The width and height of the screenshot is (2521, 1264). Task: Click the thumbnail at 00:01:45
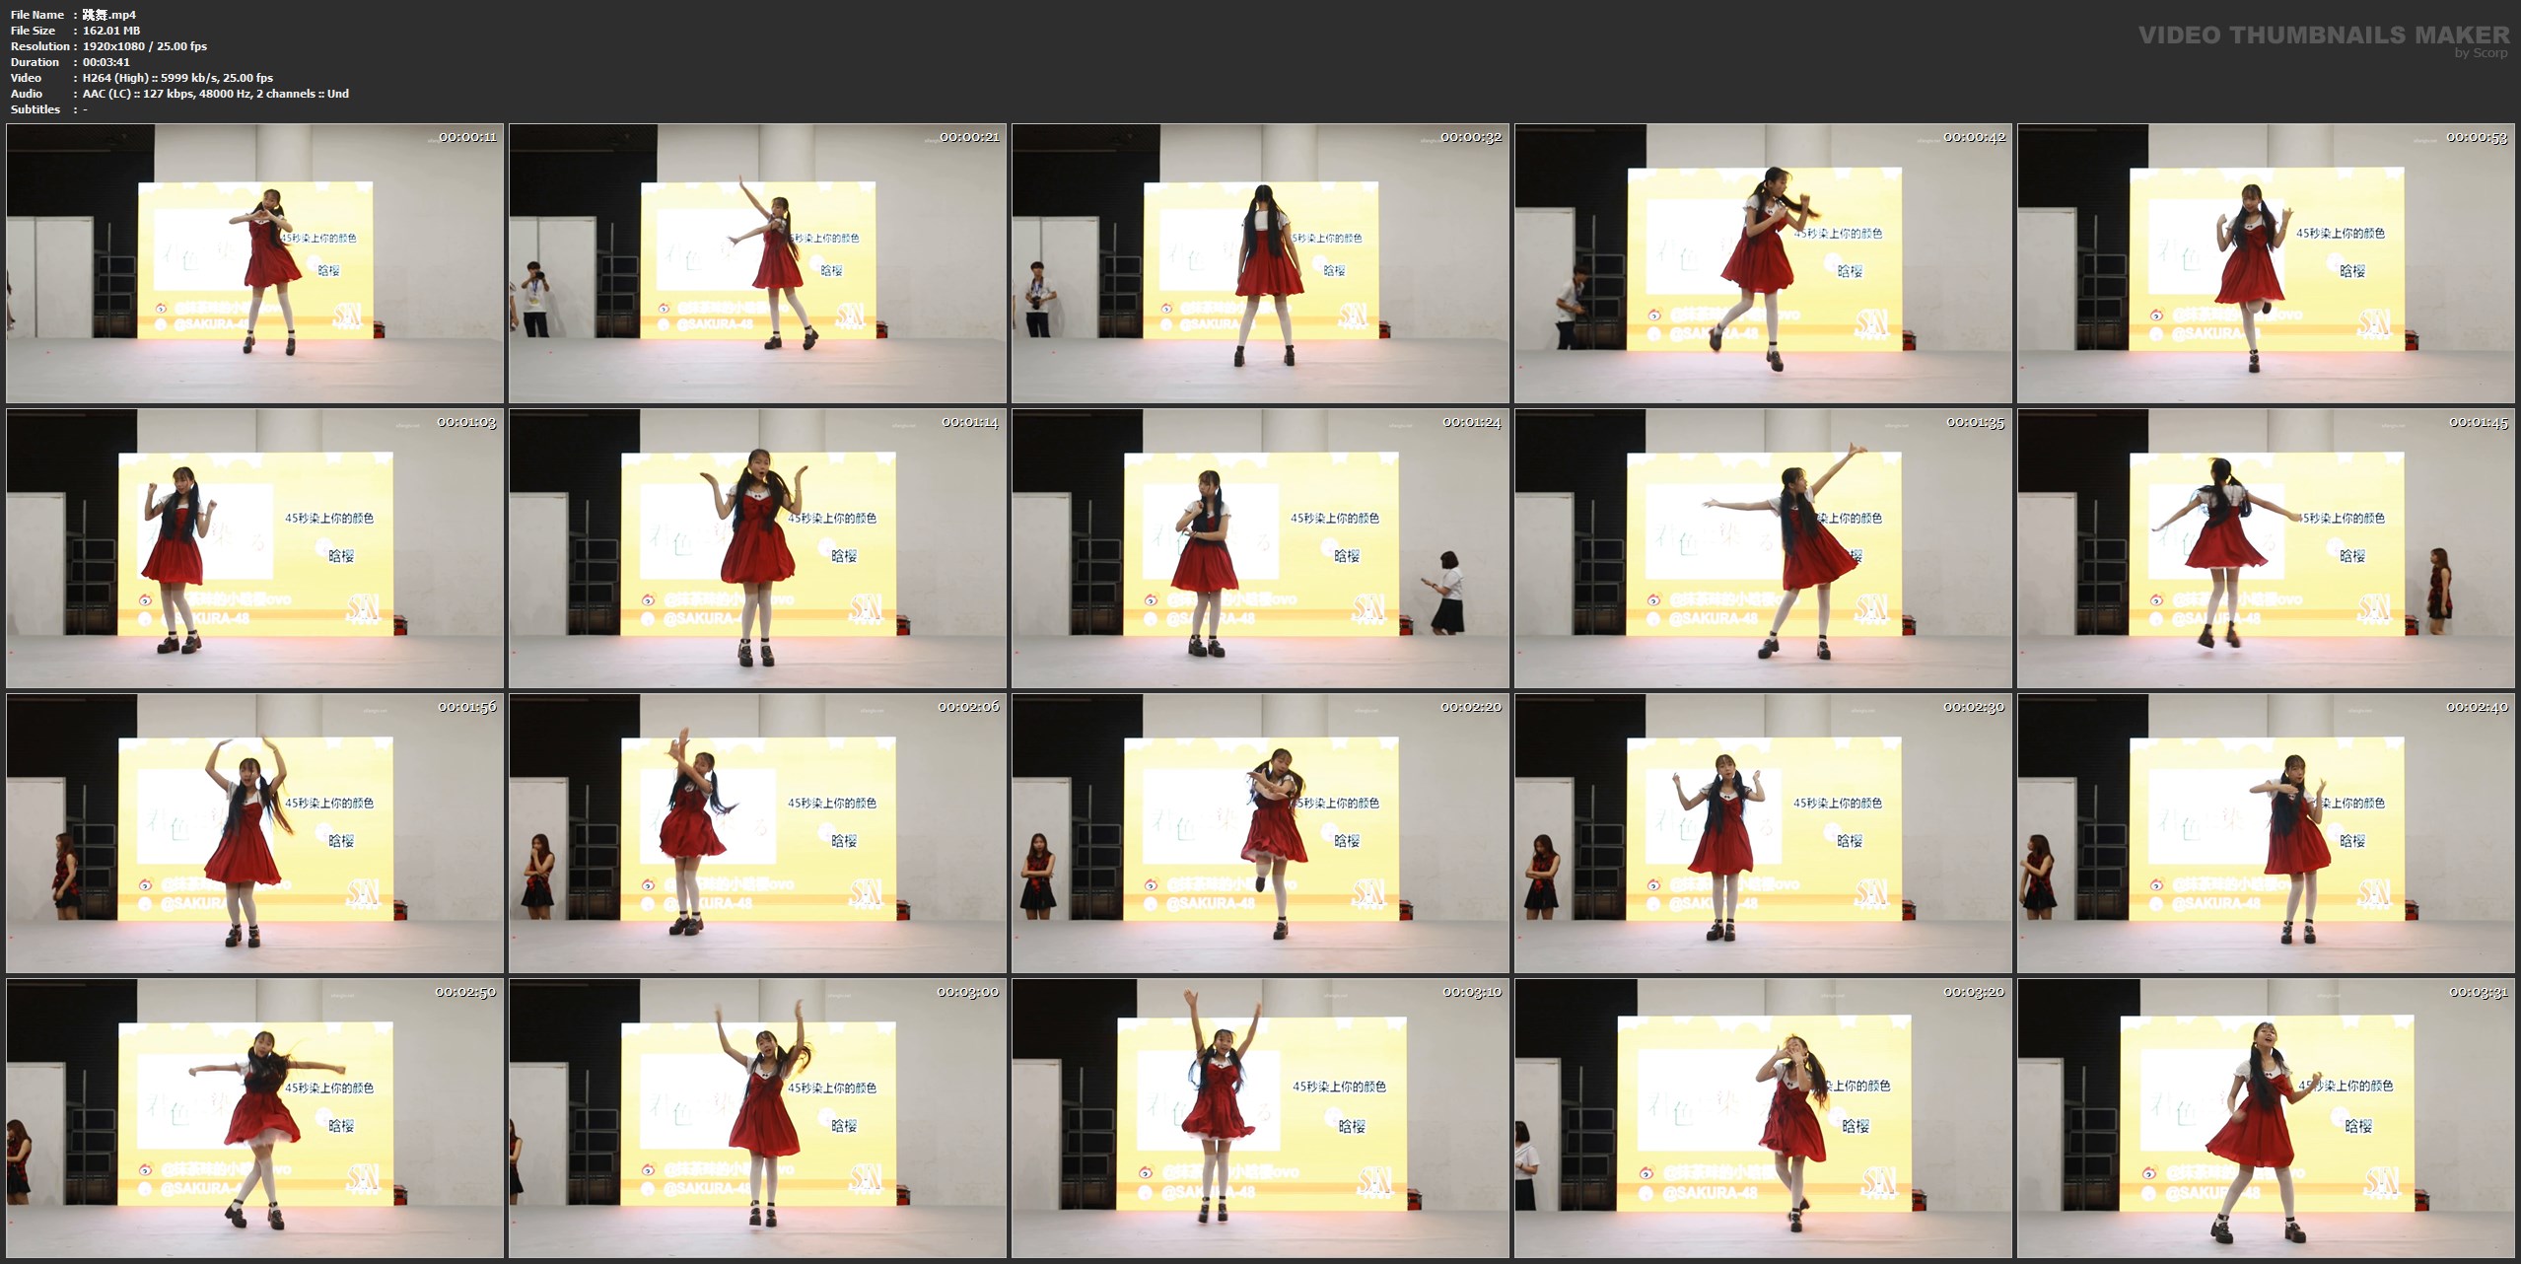tap(2266, 548)
